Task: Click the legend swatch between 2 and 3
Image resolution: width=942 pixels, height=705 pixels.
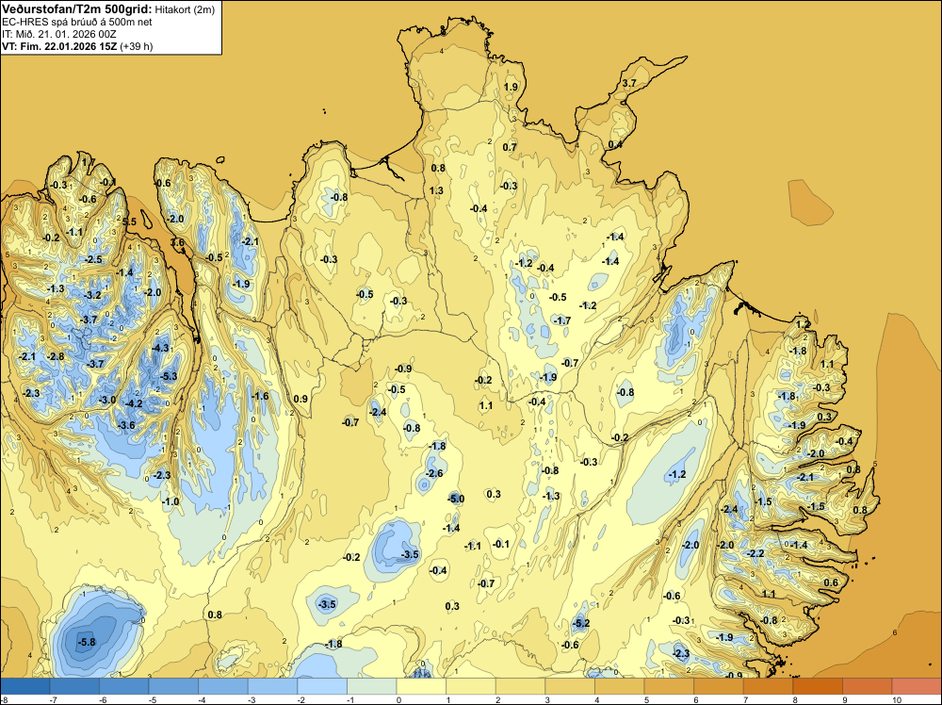Action: (520, 686)
